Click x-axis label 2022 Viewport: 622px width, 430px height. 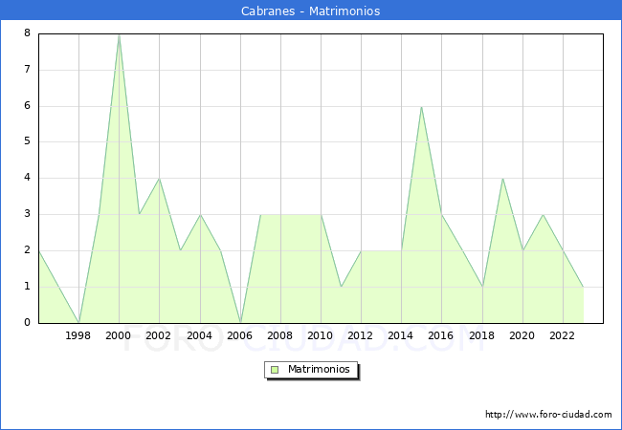[562, 335]
